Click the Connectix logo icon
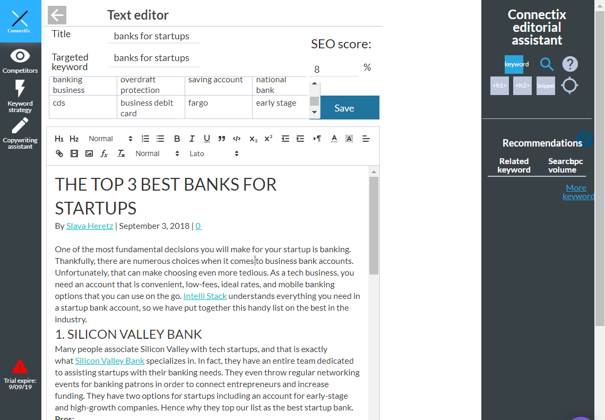 point(20,21)
